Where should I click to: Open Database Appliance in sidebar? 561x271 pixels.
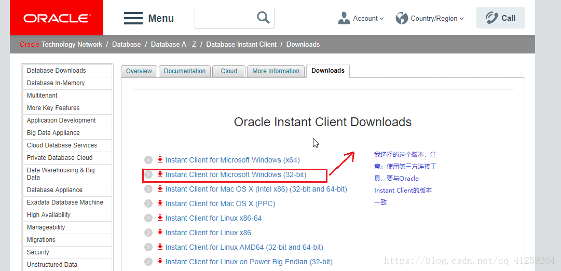click(67, 189)
